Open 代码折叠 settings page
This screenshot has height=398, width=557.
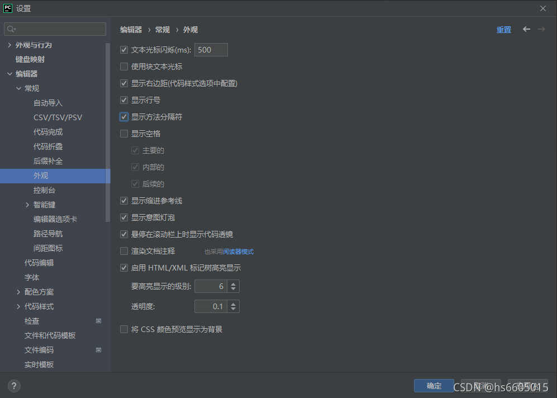click(x=48, y=147)
